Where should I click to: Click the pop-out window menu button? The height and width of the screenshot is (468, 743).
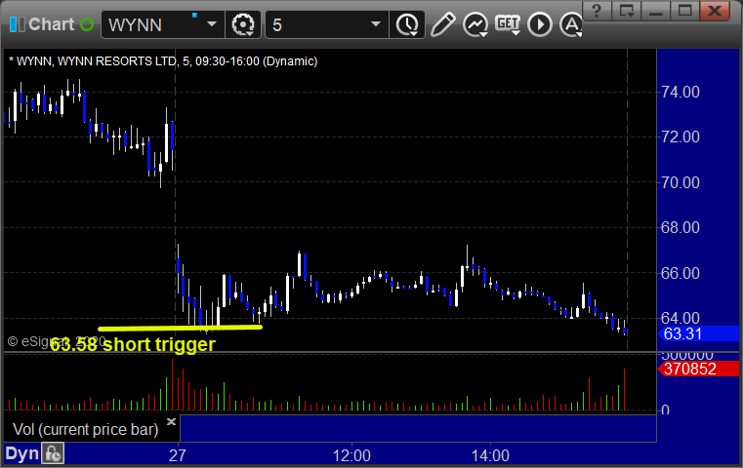[x=626, y=11]
